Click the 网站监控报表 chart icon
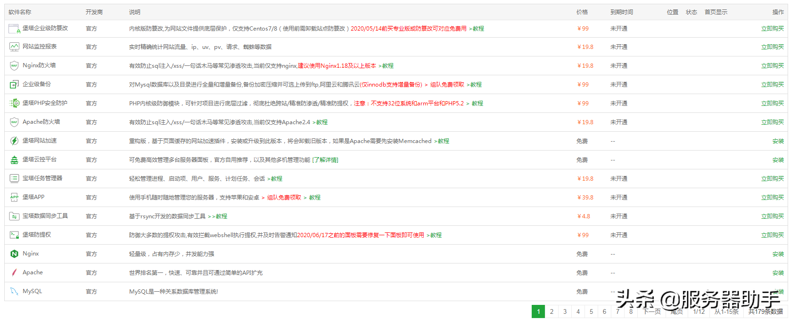The width and height of the screenshot is (790, 319). [x=15, y=47]
